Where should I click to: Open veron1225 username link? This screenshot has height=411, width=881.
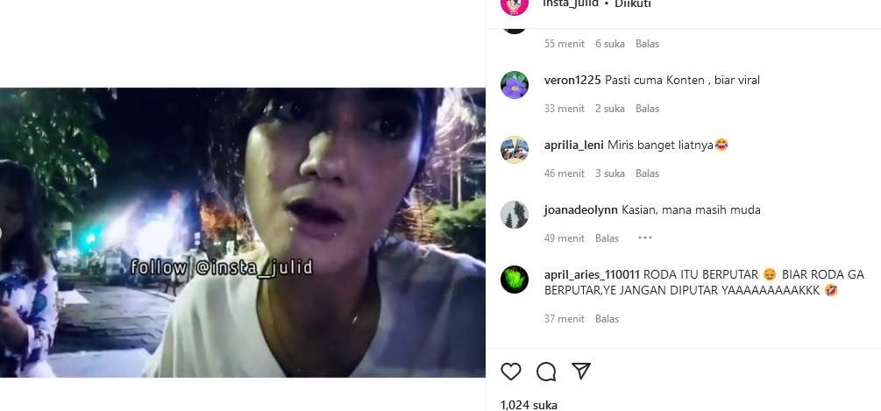pyautogui.click(x=572, y=81)
